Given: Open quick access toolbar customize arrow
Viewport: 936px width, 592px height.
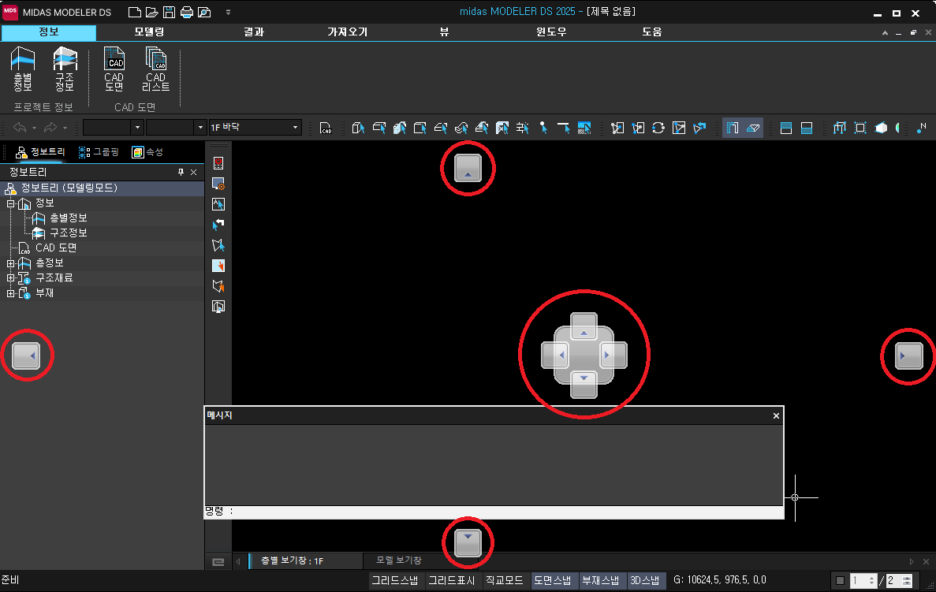Looking at the screenshot, I should (x=228, y=13).
